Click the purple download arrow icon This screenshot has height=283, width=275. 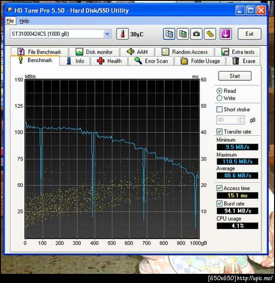click(x=225, y=34)
